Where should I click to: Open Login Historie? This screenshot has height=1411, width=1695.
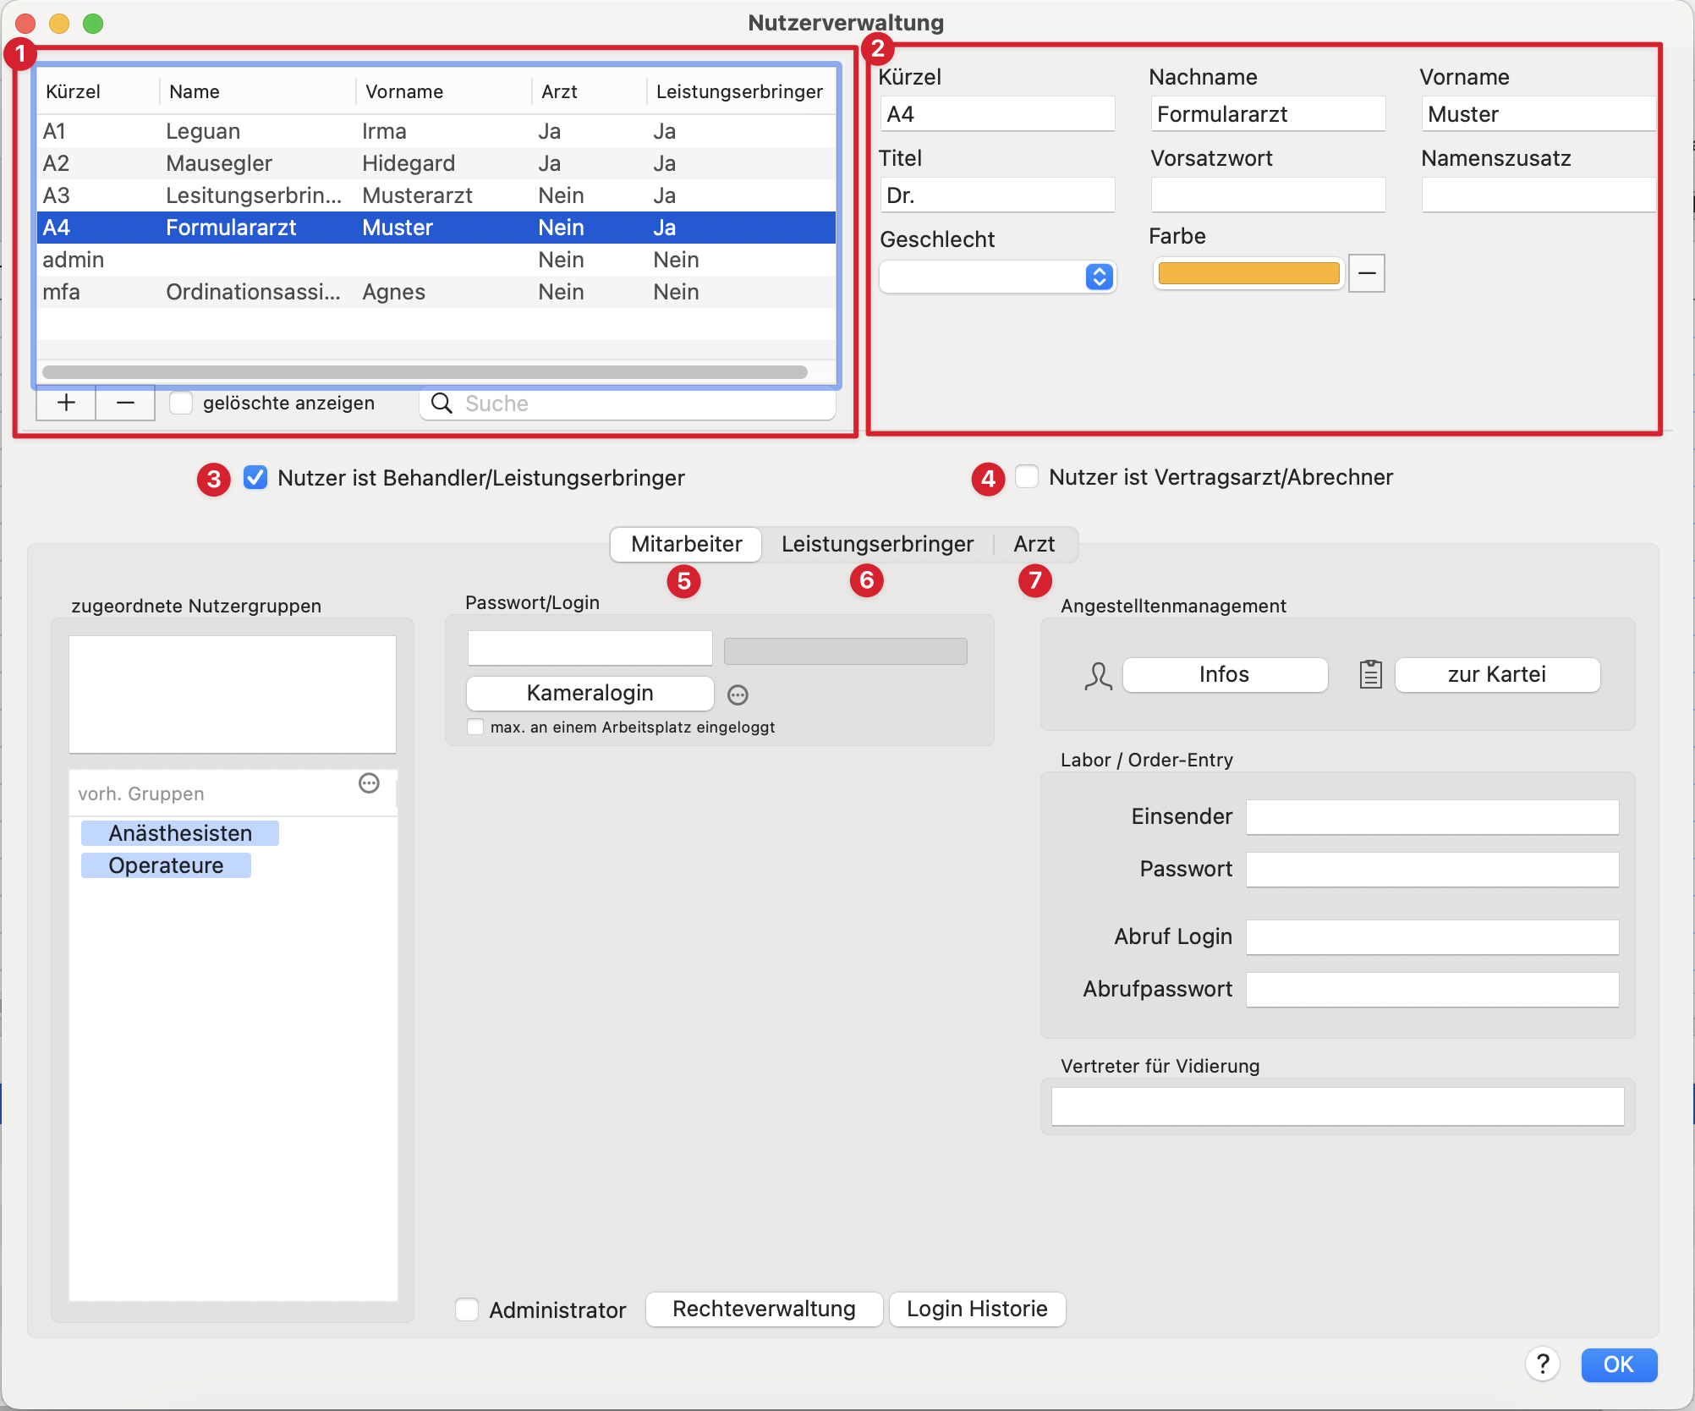point(977,1309)
